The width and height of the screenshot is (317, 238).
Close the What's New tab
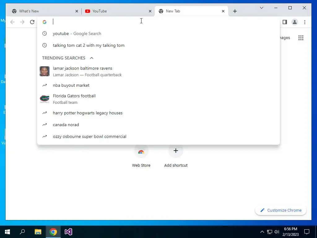77,11
